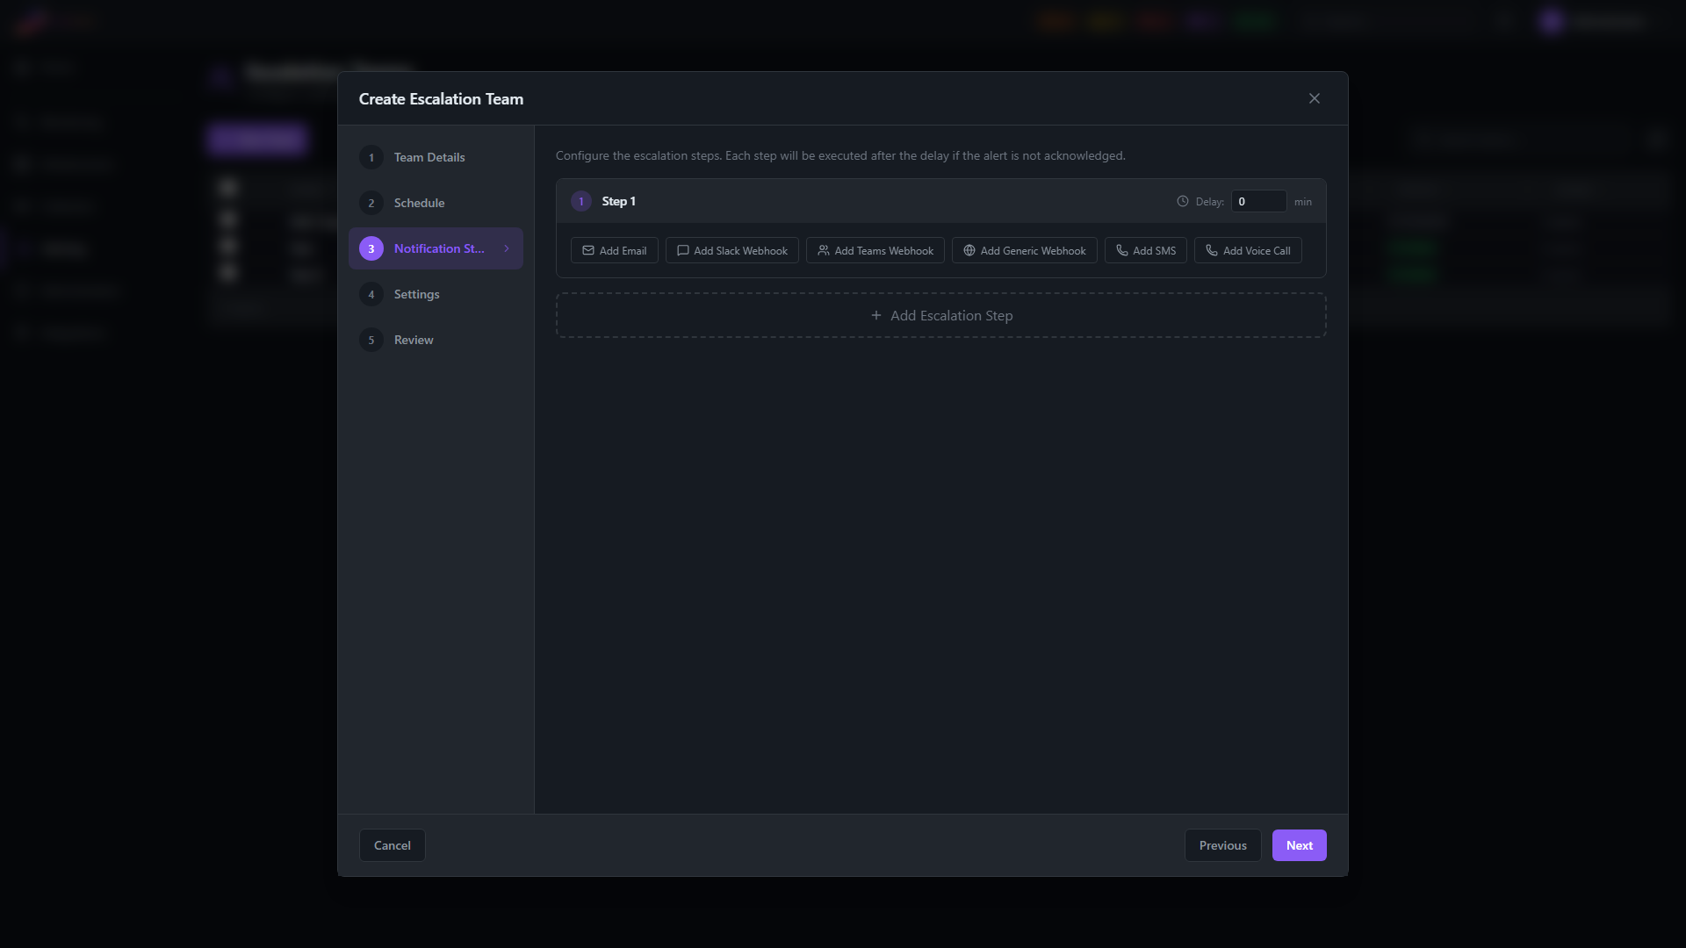Click the Cancel button

click(x=392, y=845)
